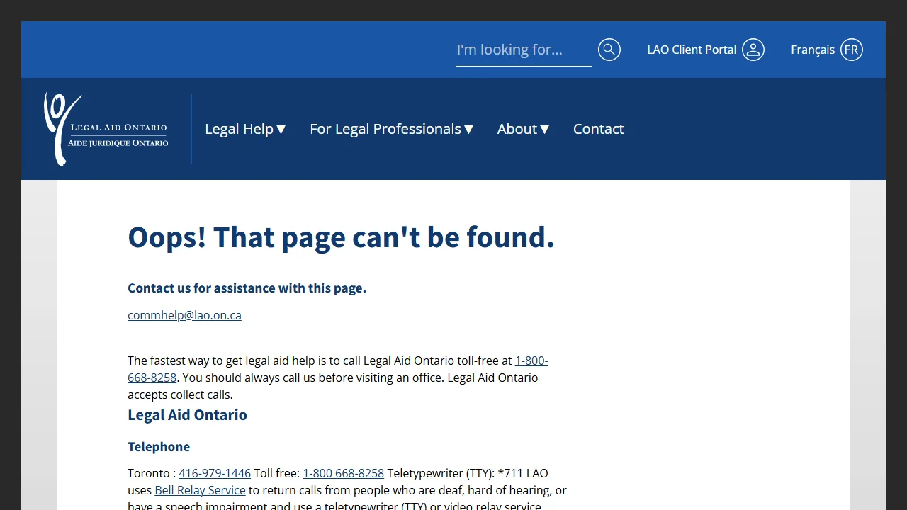Click Toll free 1-800 668-8258 under Telephone

pyautogui.click(x=343, y=473)
